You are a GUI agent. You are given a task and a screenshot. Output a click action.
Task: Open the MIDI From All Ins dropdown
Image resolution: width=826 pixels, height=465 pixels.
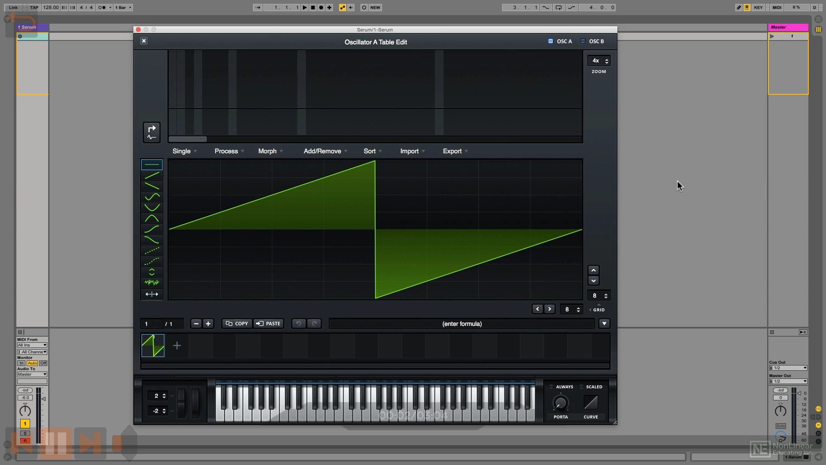pyautogui.click(x=32, y=345)
